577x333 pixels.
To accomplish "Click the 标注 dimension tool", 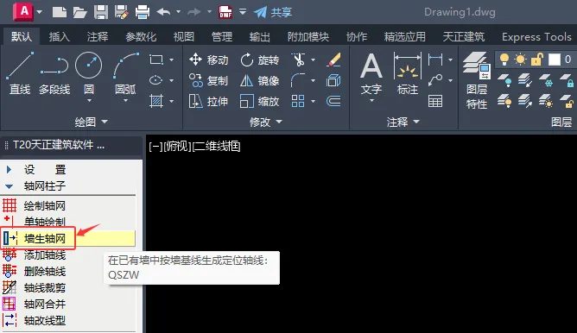I will [408, 73].
